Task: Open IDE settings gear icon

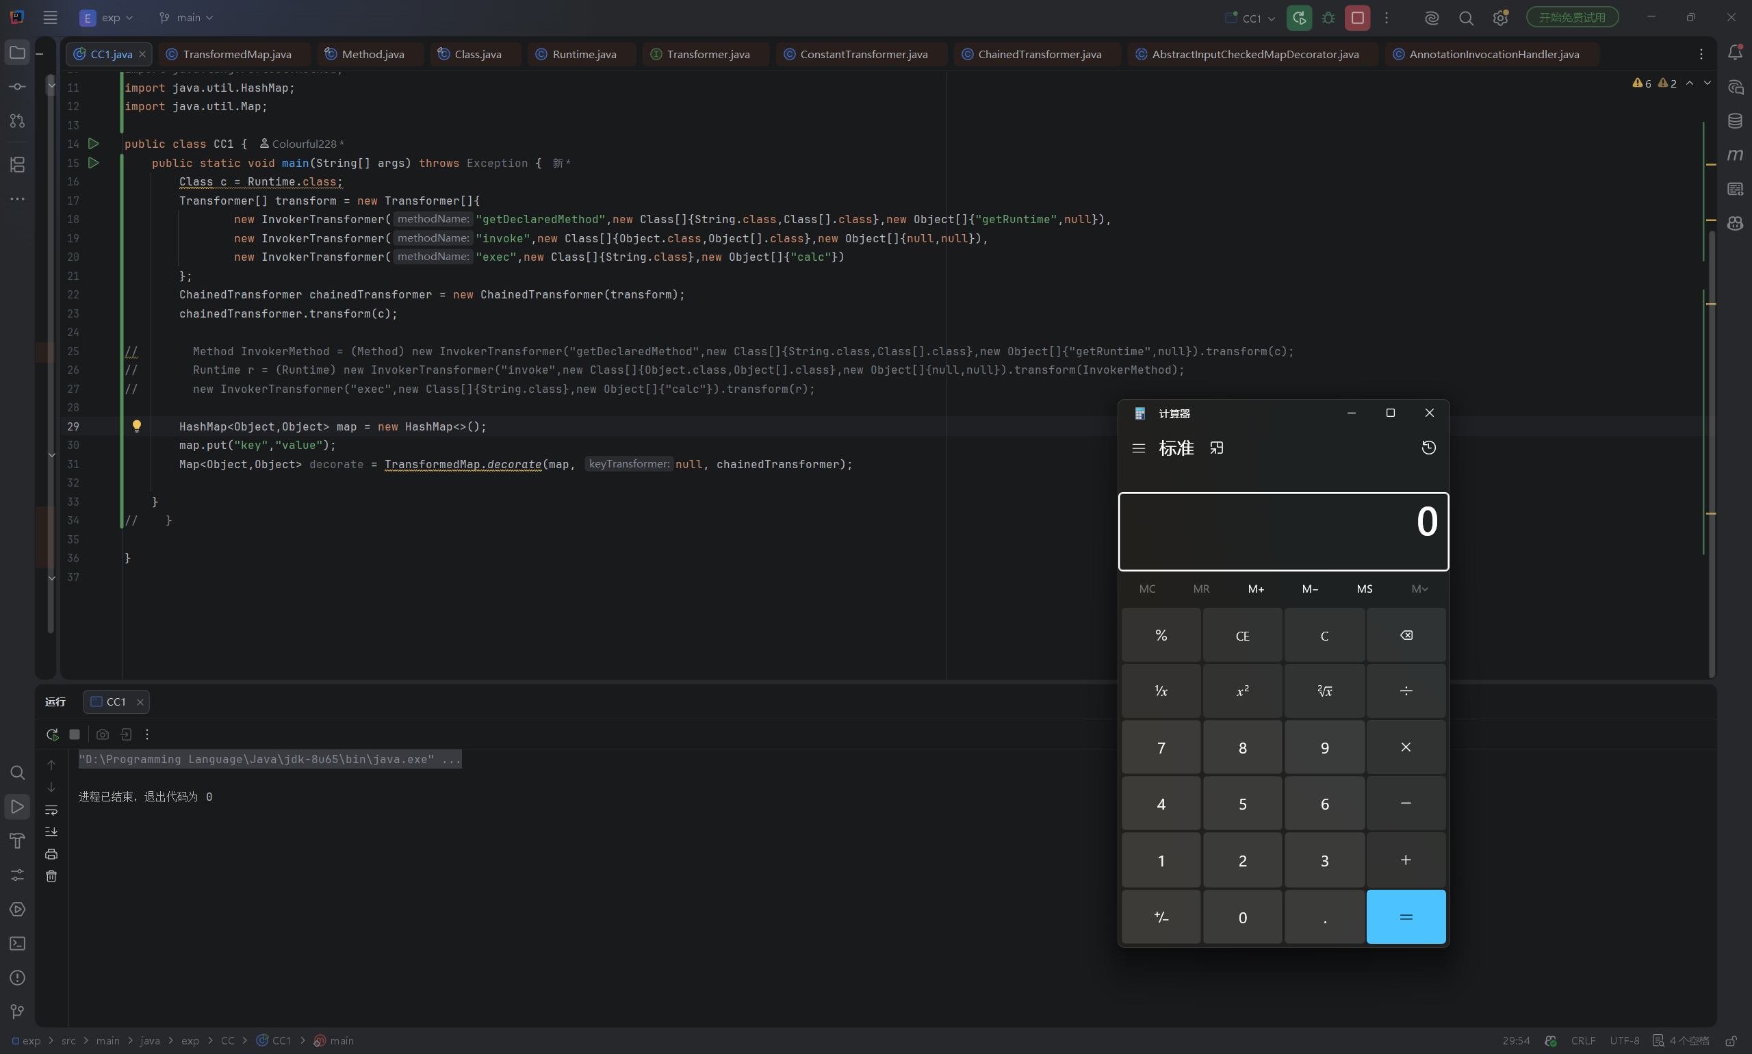Action: (x=1500, y=18)
